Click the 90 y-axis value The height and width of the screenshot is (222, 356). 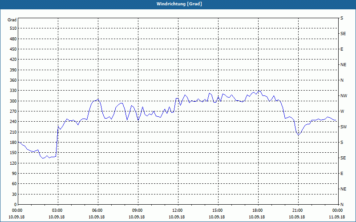click(14, 174)
